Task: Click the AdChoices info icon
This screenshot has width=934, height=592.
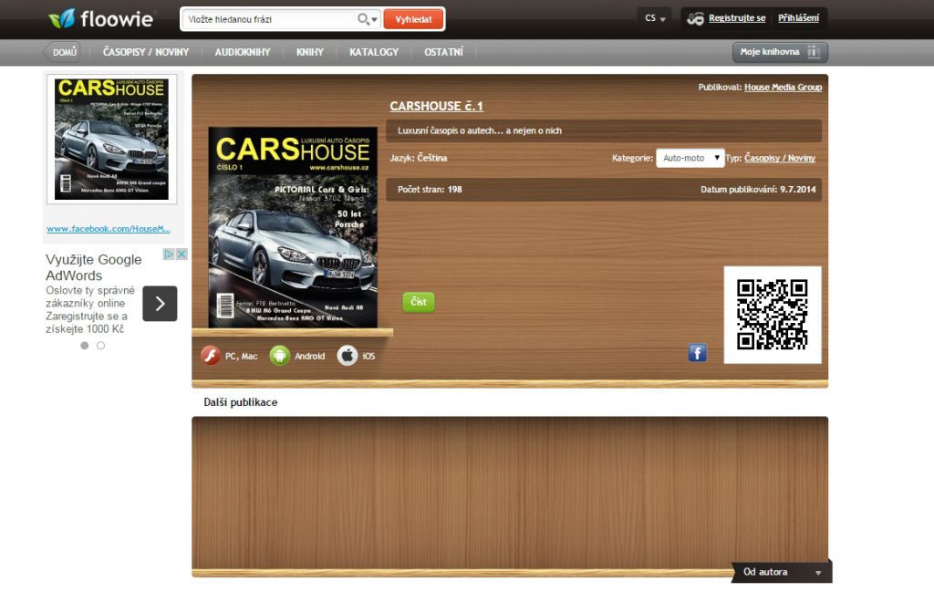Action: coord(169,254)
